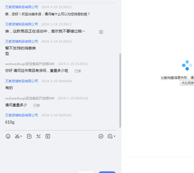The height and width of the screenshot is (173, 194).
Task: Click the three-dot icon beside the promotion message
Action: coord(101,32)
